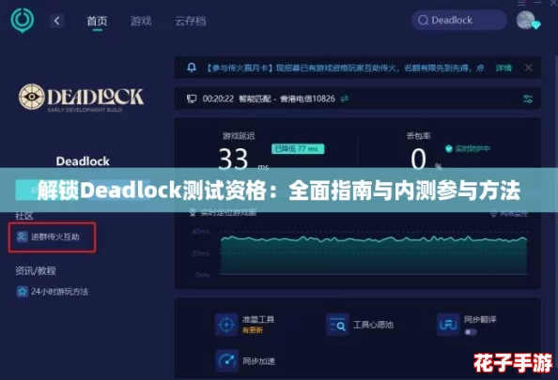Click the 智能匹配 - 香港电信10826 node text

[287, 99]
